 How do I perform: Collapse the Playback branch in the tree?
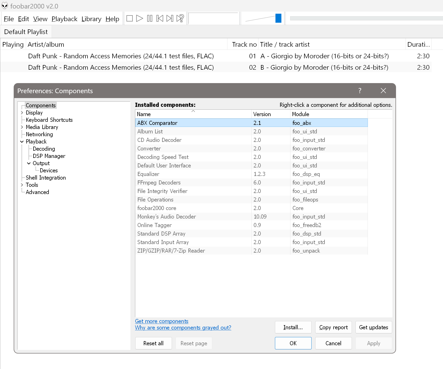coord(22,141)
